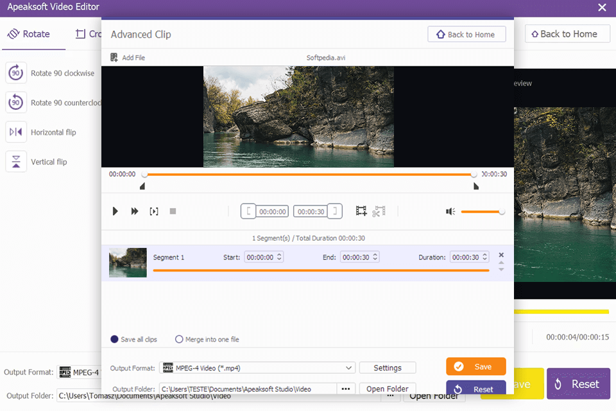Image resolution: width=616 pixels, height=411 pixels.
Task: Click the Segment 1 orange range bar
Action: (x=321, y=270)
